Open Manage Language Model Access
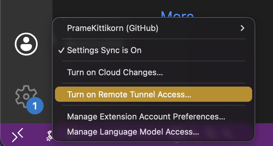This screenshot has height=146, width=273. 133,131
